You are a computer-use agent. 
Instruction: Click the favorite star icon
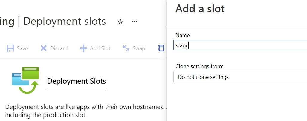click(120, 22)
